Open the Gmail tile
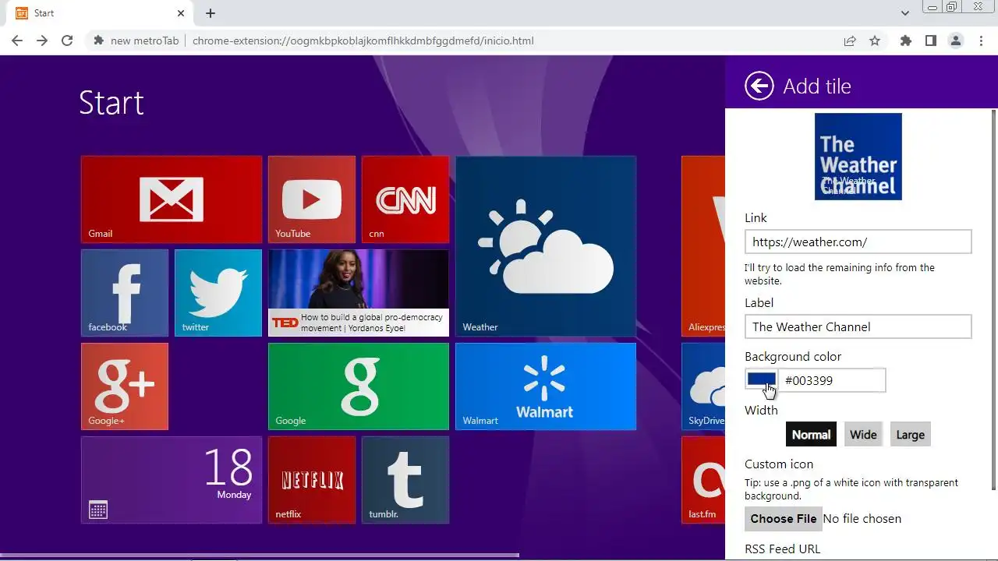 click(x=172, y=199)
